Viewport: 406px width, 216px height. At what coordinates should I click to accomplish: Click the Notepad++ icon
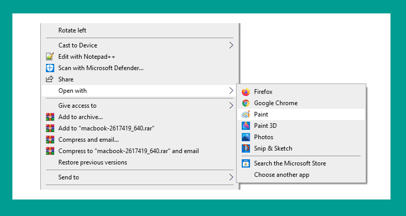point(50,57)
